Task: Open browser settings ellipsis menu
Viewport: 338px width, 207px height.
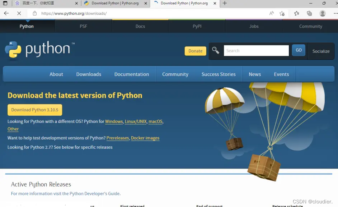Action: (335, 13)
